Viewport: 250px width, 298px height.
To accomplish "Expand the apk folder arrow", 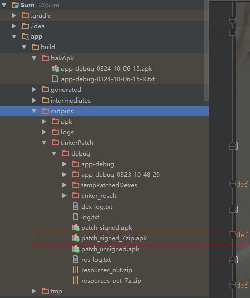I will point(44,122).
